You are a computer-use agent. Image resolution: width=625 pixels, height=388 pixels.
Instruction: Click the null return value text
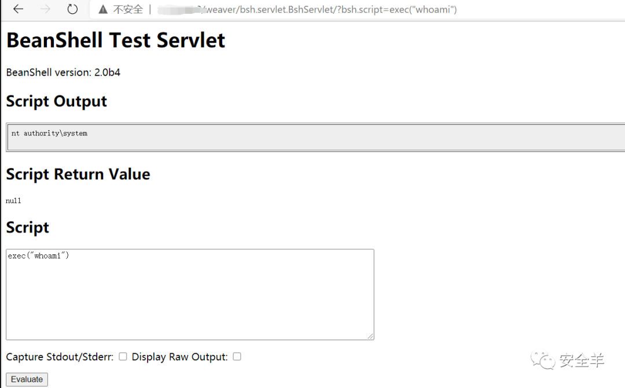13,201
